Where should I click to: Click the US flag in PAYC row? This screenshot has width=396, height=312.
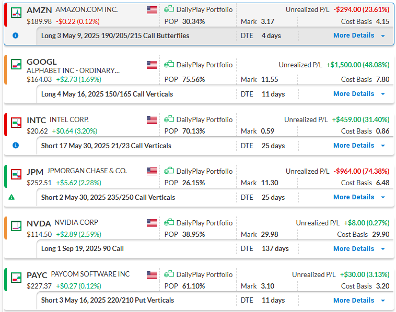coord(152,274)
